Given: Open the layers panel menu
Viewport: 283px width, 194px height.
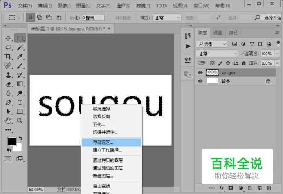Looking at the screenshot, I should click(277, 33).
